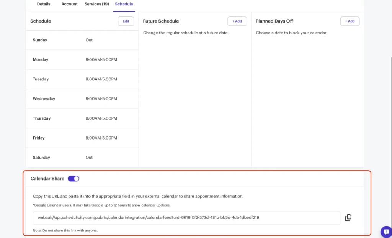Select the Monday 8:00AM-5:00PM row
This screenshot has height=238, width=392.
[82, 59]
